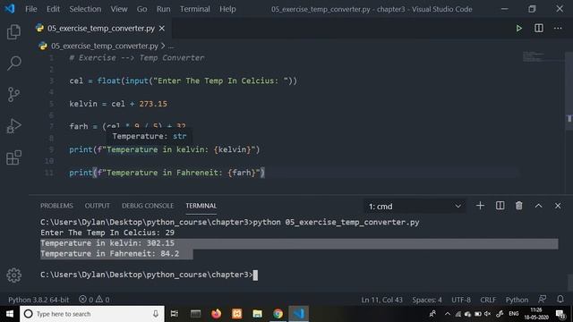This screenshot has width=573, height=322.
Task: Click the taskbar microphone icon in search box
Action: click(156, 314)
